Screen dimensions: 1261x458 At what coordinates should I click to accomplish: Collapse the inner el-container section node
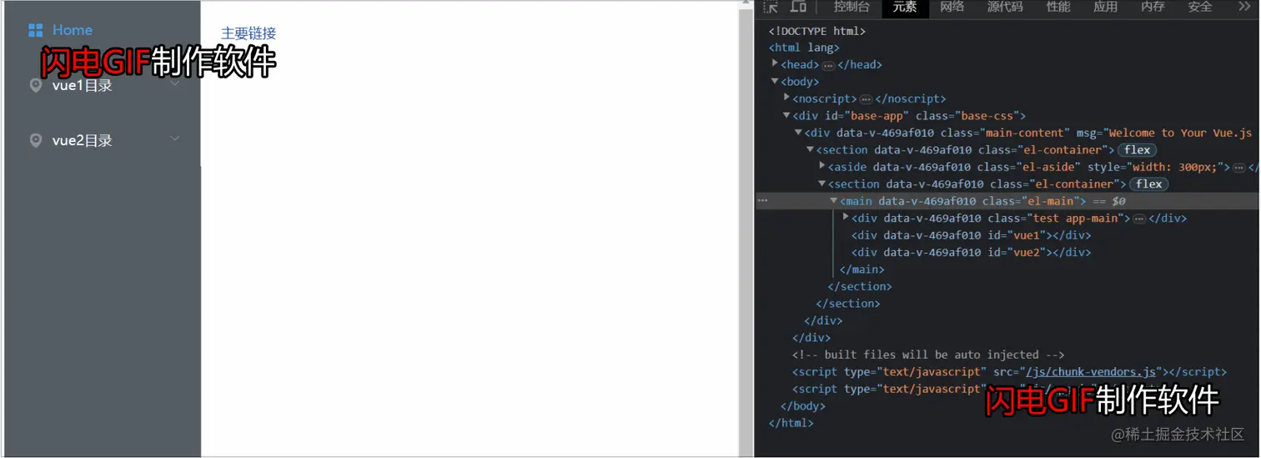821,184
